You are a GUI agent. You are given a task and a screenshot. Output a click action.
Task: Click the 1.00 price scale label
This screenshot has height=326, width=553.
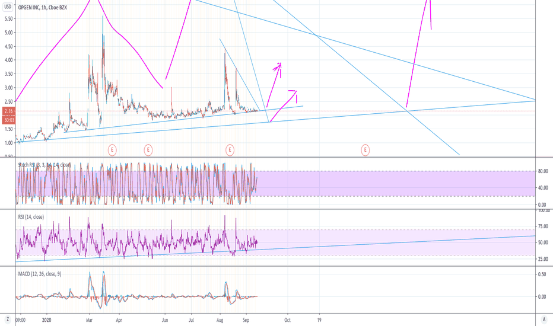point(8,143)
